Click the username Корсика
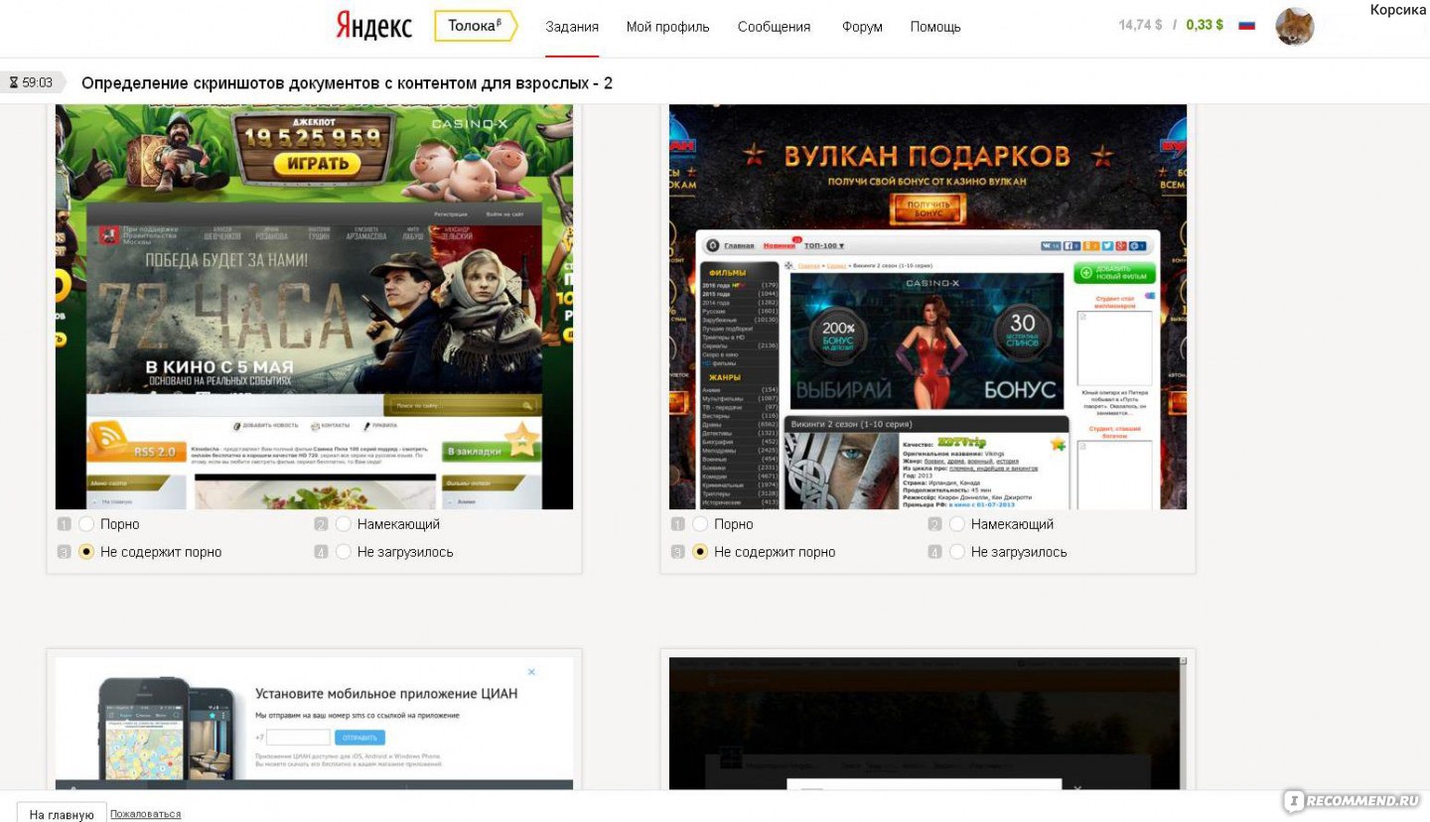 [x=1397, y=10]
